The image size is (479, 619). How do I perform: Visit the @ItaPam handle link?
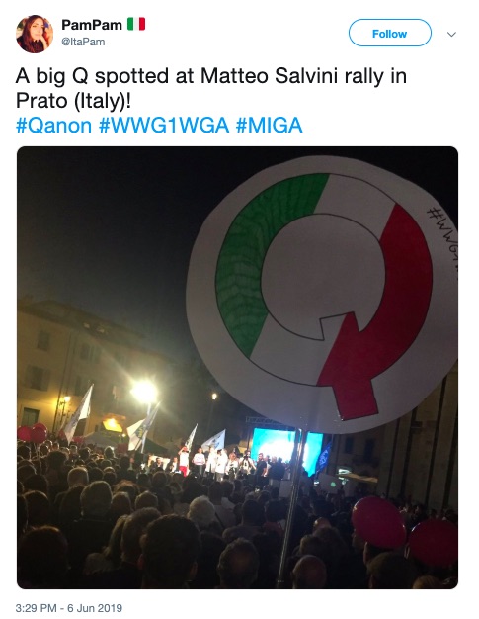83,42
